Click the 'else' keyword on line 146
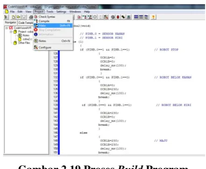The image size is (206, 169). click(x=84, y=133)
